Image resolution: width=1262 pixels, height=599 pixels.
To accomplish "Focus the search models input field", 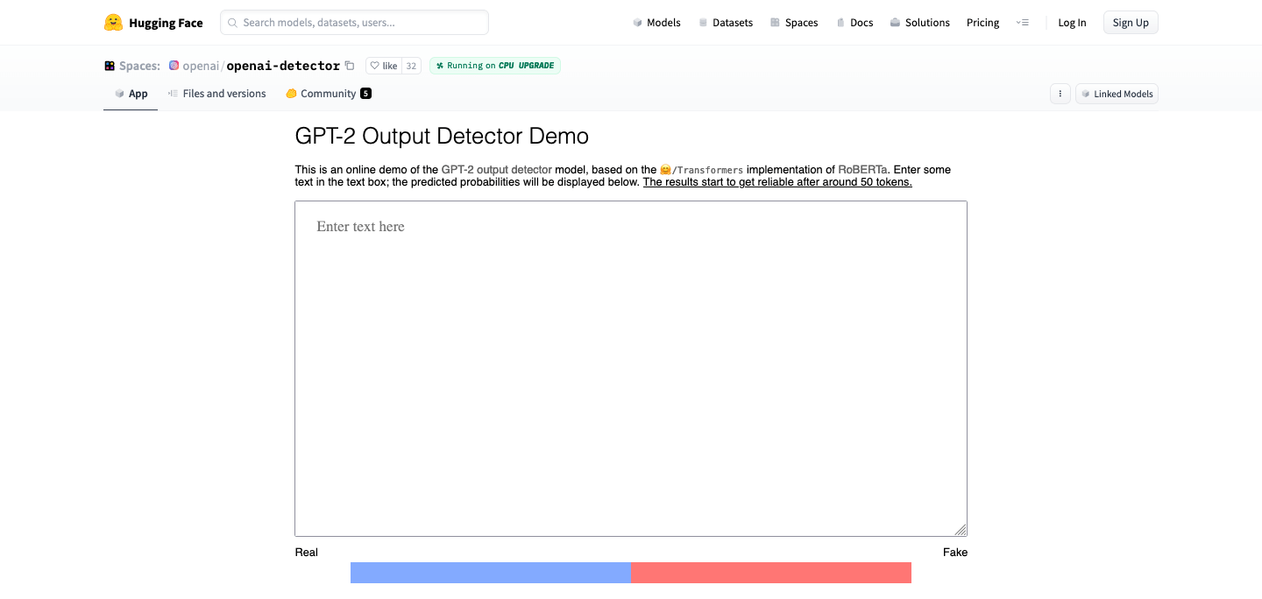I will point(355,23).
